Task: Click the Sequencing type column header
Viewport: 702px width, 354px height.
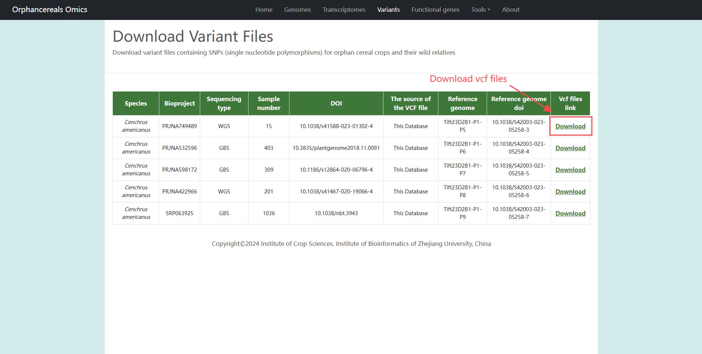Action: pos(224,103)
